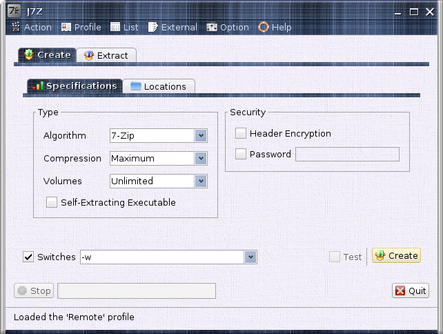Click the Help lifebuoy icon

[264, 28]
